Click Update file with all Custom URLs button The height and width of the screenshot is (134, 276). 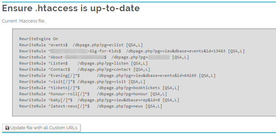coord(41,128)
